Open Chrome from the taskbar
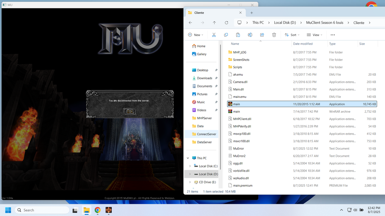Screen dimensions: 385x216 (97, 210)
